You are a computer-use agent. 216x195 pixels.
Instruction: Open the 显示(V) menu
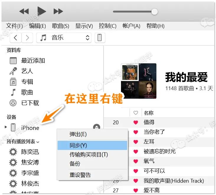[x=84, y=26]
